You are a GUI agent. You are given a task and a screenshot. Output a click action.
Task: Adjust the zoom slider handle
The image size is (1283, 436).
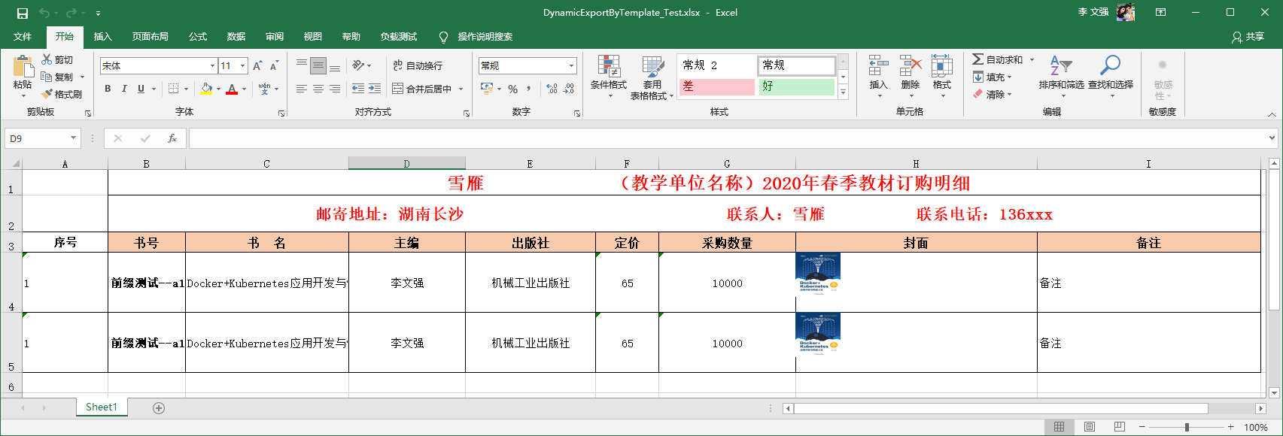point(1187,427)
